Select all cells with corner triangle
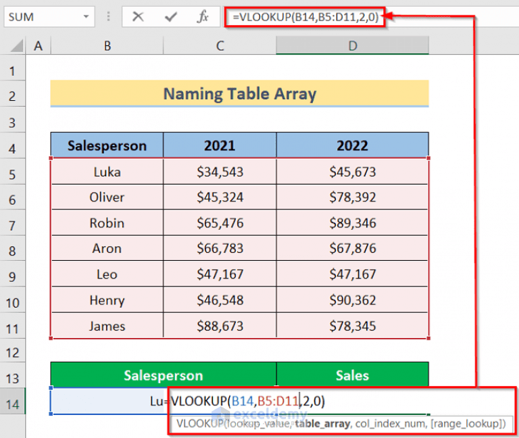 tap(16, 46)
